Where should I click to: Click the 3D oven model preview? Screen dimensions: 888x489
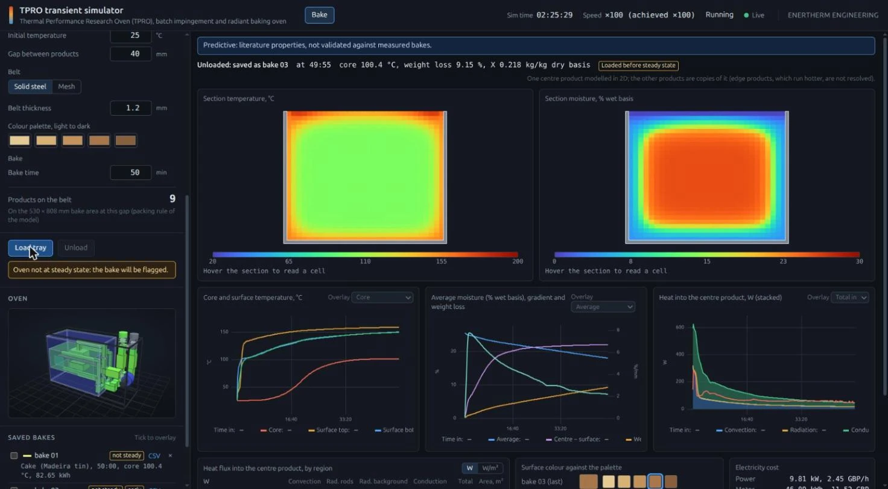(x=92, y=363)
